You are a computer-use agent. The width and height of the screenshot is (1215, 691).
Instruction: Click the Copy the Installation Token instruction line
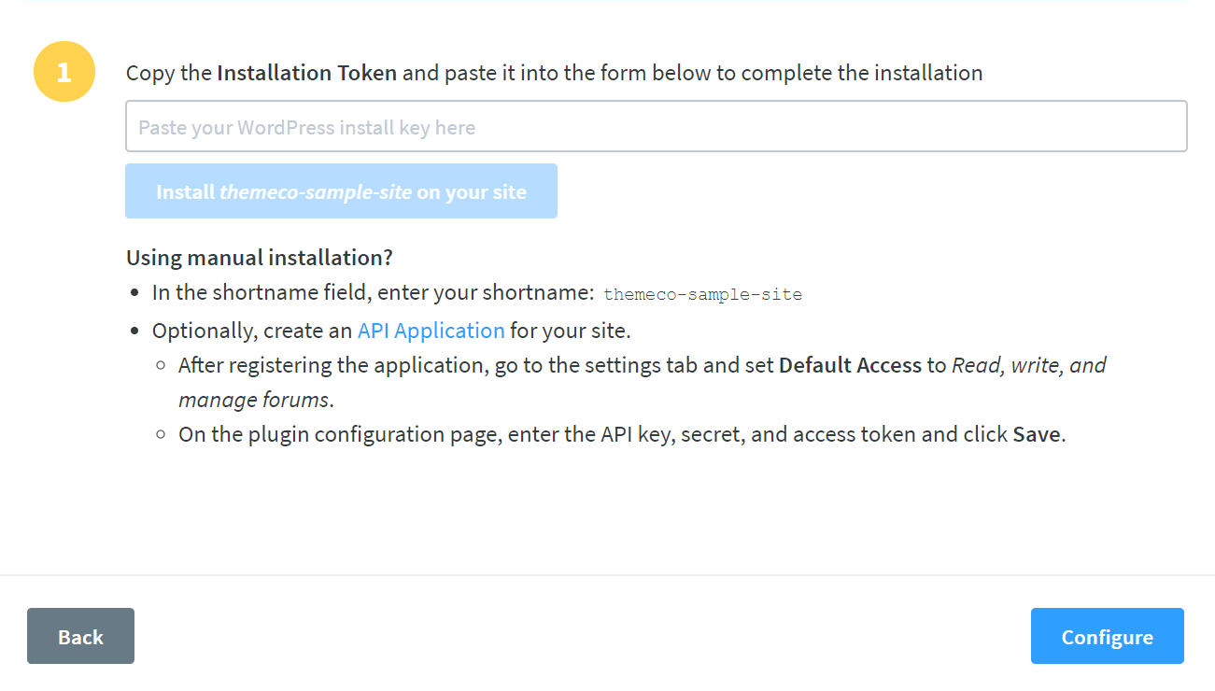[554, 72]
